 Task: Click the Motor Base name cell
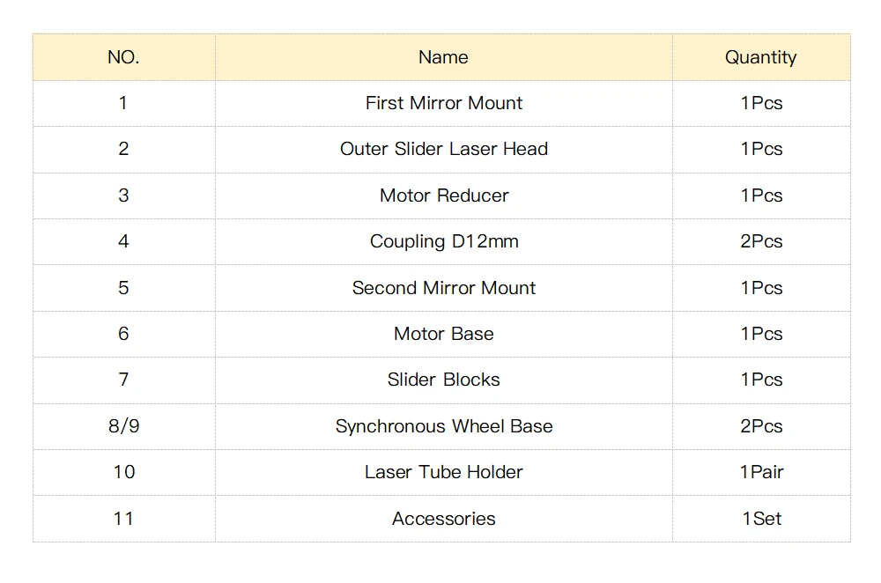click(443, 334)
